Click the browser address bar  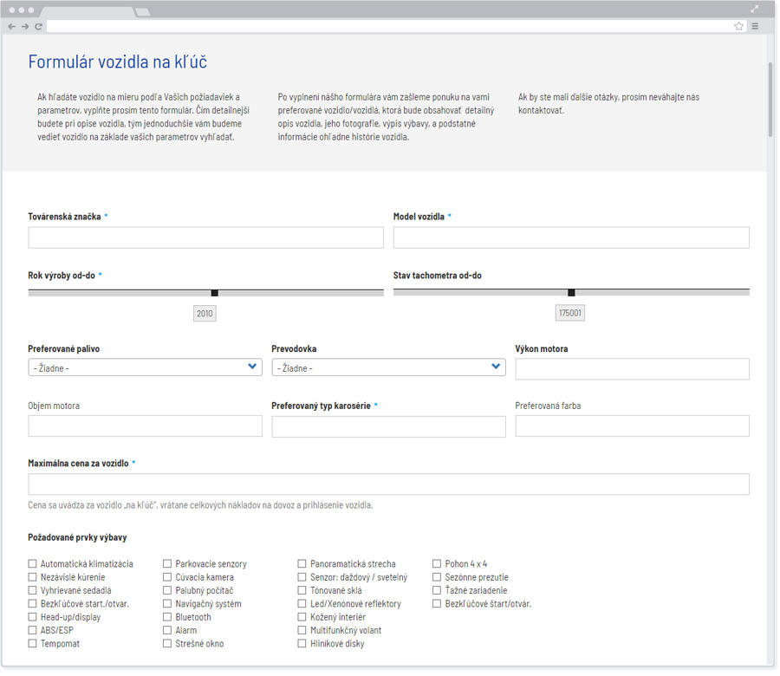(390, 27)
